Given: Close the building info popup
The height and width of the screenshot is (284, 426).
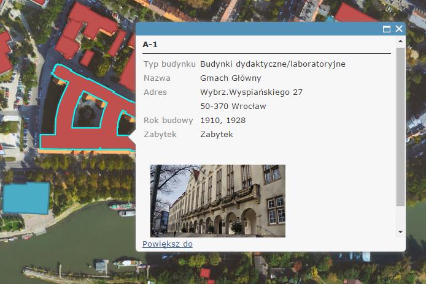Looking at the screenshot, I should pos(399,28).
